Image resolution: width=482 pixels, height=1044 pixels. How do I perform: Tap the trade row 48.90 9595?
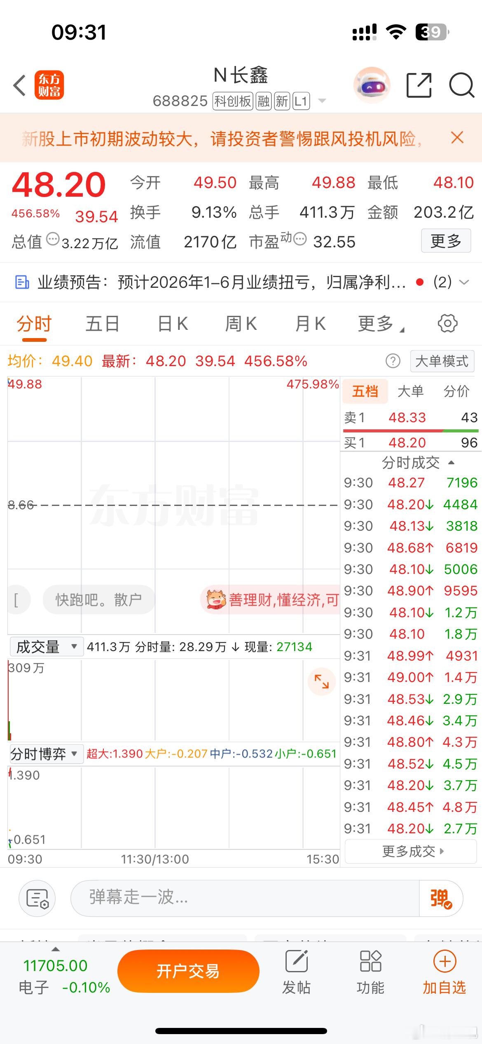coord(411,591)
